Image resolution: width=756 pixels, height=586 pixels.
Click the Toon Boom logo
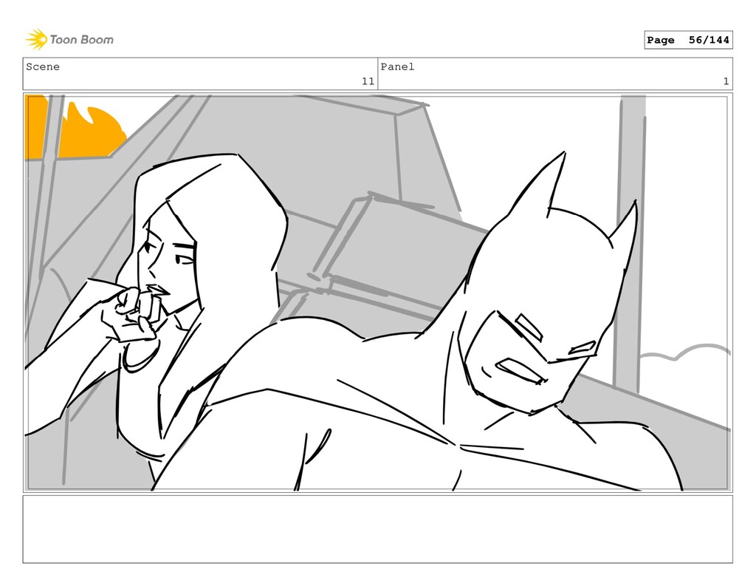[x=69, y=40]
